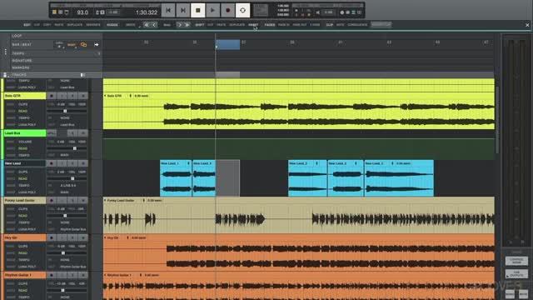Click SEPARATE in the edit toolbar

click(93, 25)
